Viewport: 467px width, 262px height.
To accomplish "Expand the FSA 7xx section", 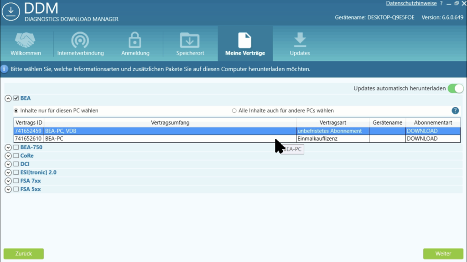I will coord(8,181).
